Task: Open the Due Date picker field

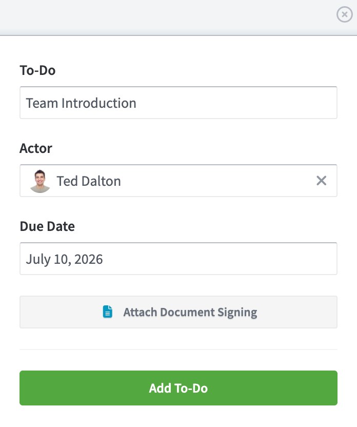Action: pos(179,259)
